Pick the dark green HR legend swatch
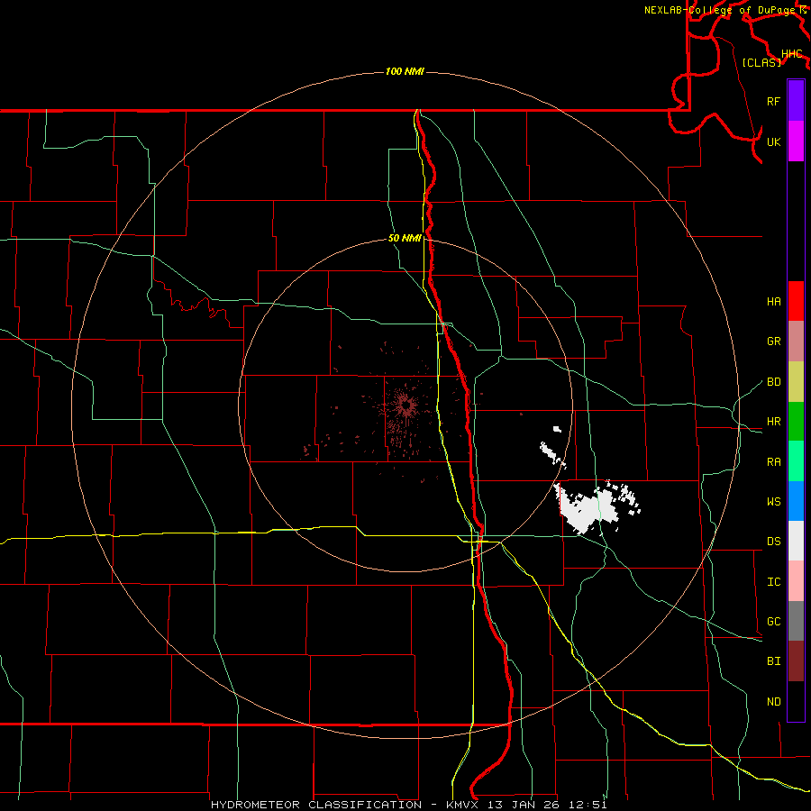 click(796, 421)
